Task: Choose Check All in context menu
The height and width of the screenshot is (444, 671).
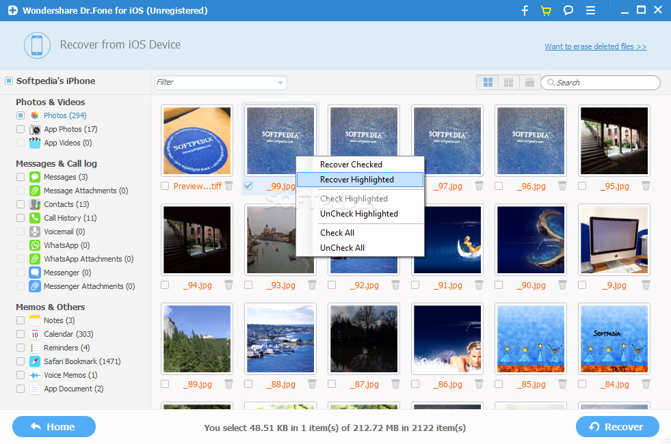Action: [x=360, y=233]
